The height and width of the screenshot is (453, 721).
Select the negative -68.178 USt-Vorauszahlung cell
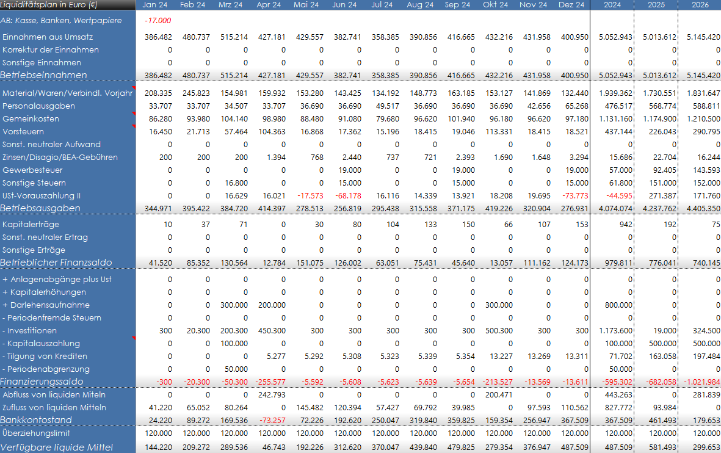[347, 195]
